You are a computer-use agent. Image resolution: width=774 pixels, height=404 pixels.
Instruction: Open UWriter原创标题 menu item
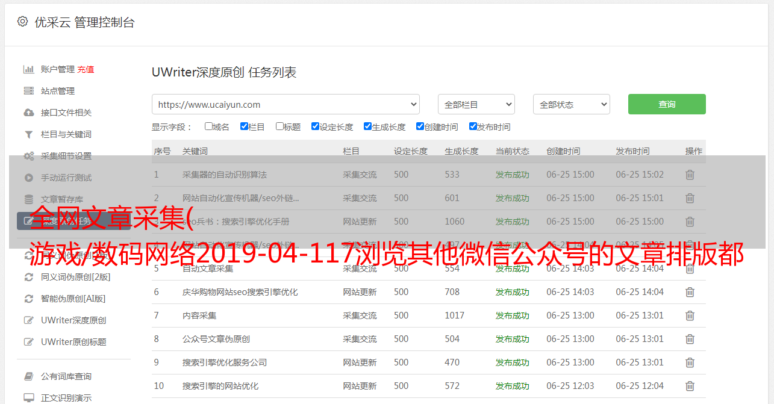tap(73, 342)
